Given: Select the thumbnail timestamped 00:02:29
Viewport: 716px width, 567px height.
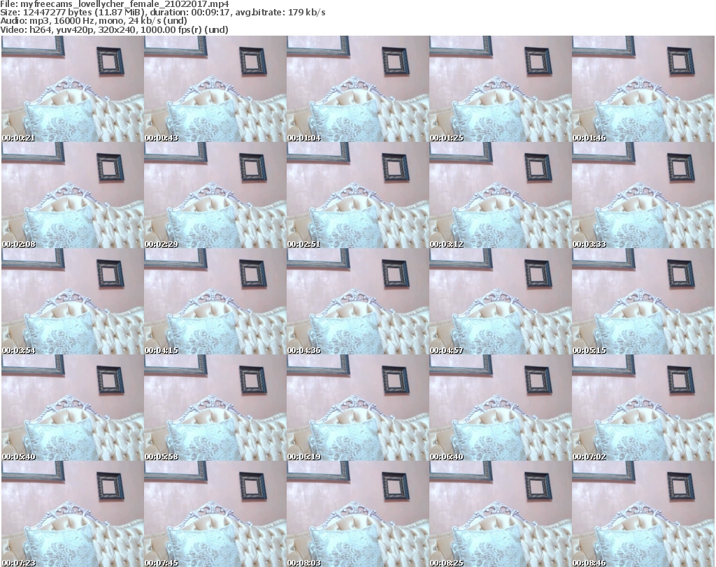Looking at the screenshot, I should point(215,195).
